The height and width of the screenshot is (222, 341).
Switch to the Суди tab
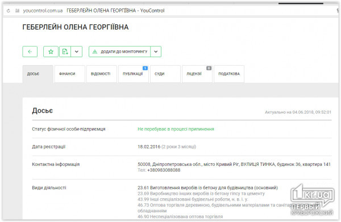165,74
